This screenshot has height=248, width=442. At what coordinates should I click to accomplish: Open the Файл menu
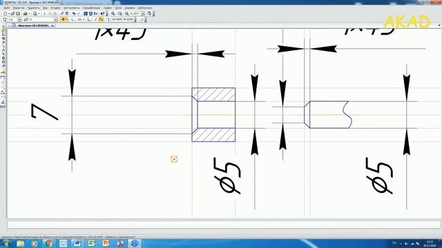pyautogui.click(x=7, y=8)
